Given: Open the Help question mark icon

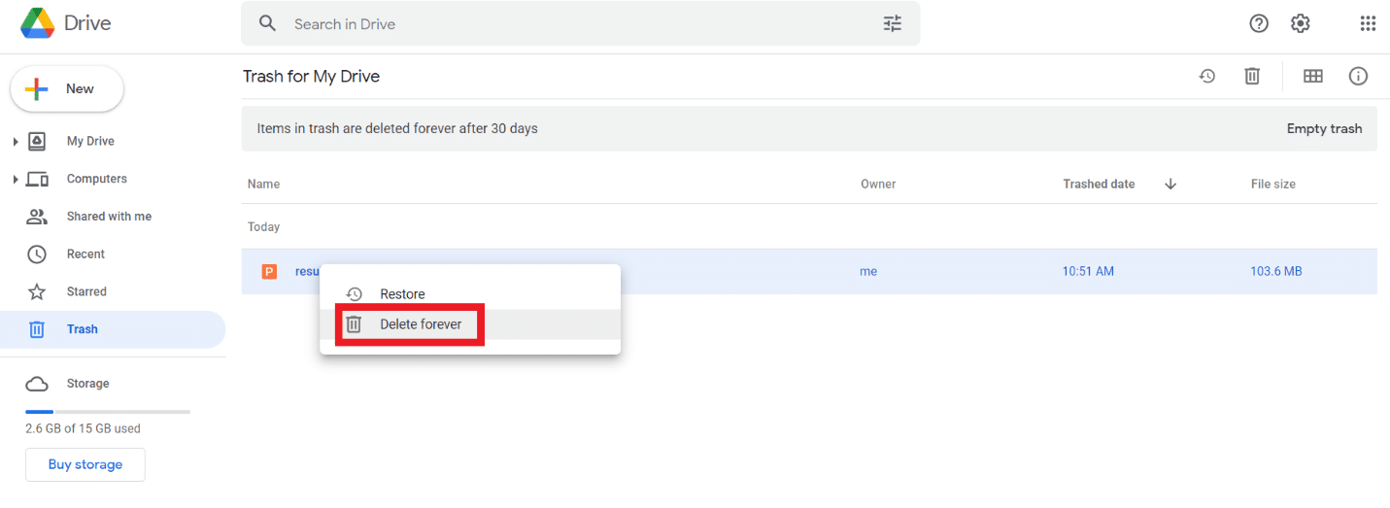Looking at the screenshot, I should [1259, 24].
